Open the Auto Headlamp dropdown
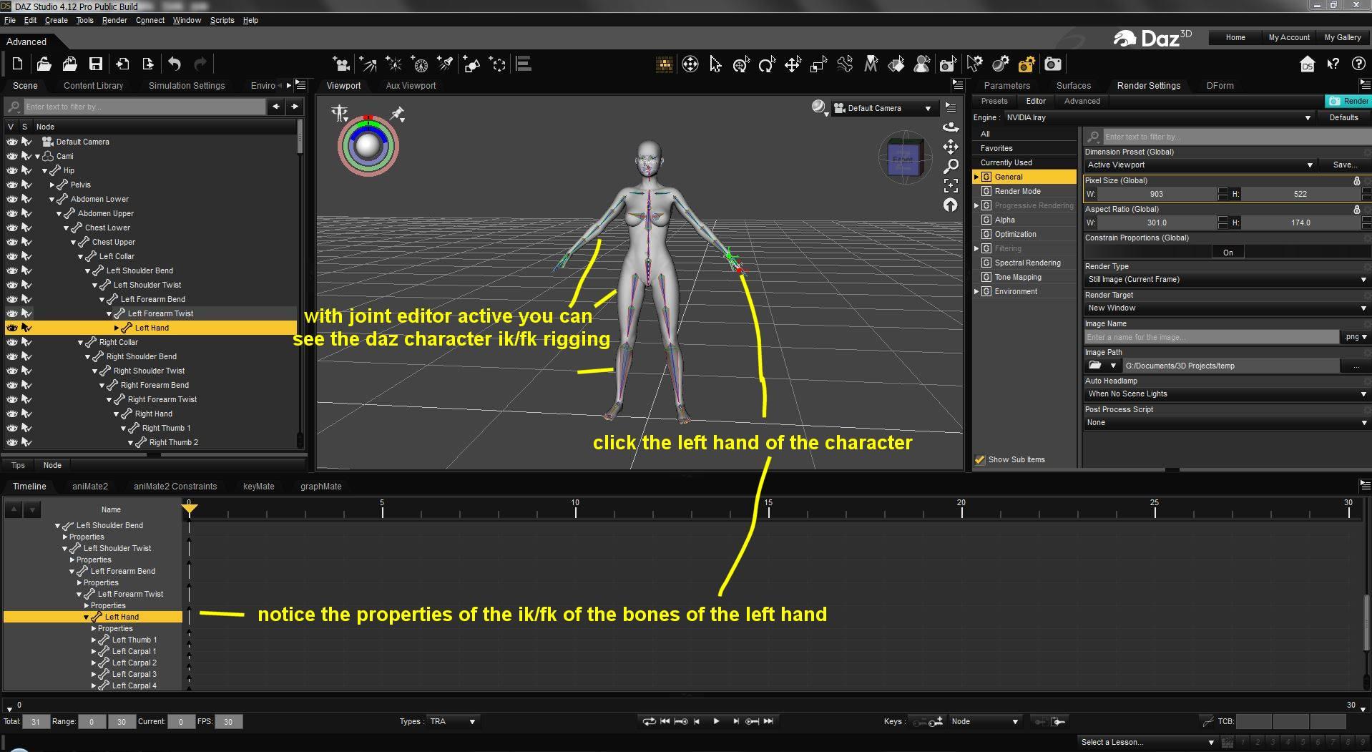 [1227, 394]
